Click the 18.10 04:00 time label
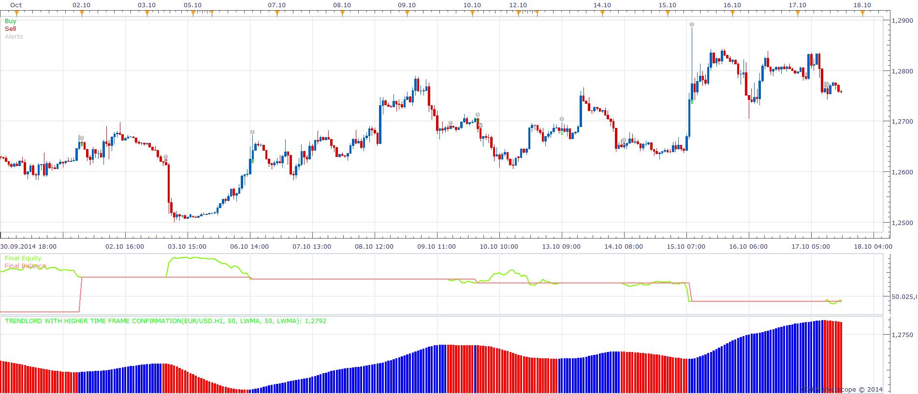This screenshot has height=394, width=918. (x=873, y=247)
